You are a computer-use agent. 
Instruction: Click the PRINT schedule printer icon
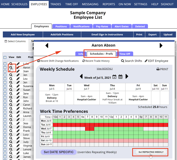pyautogui.click(x=162, y=69)
